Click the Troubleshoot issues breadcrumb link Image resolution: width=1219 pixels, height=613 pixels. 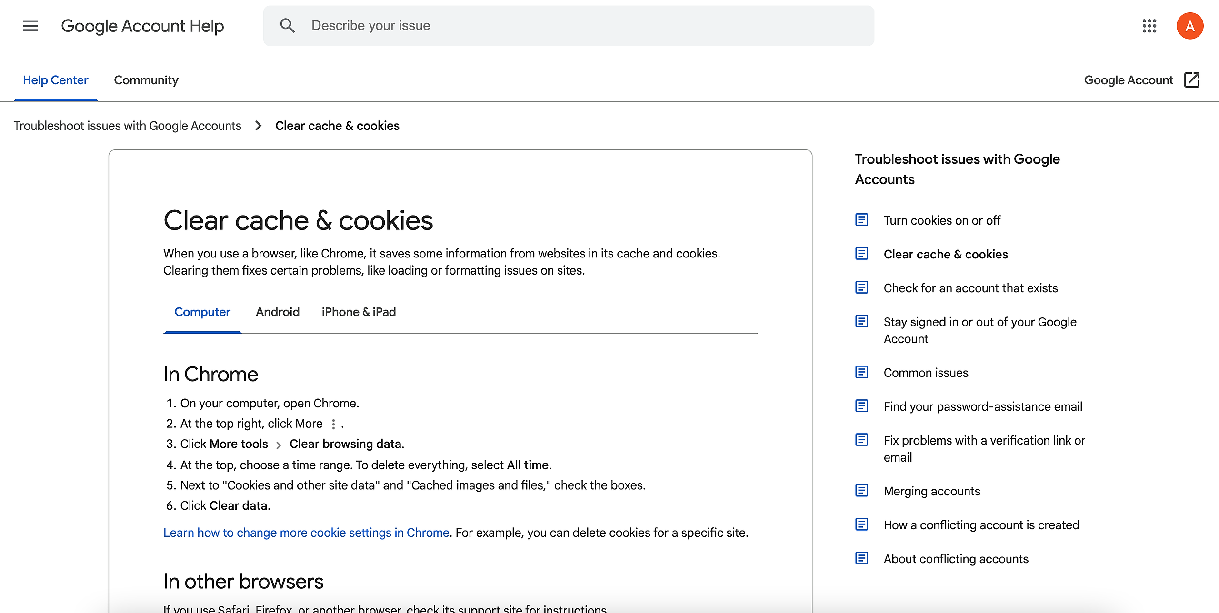pos(127,126)
